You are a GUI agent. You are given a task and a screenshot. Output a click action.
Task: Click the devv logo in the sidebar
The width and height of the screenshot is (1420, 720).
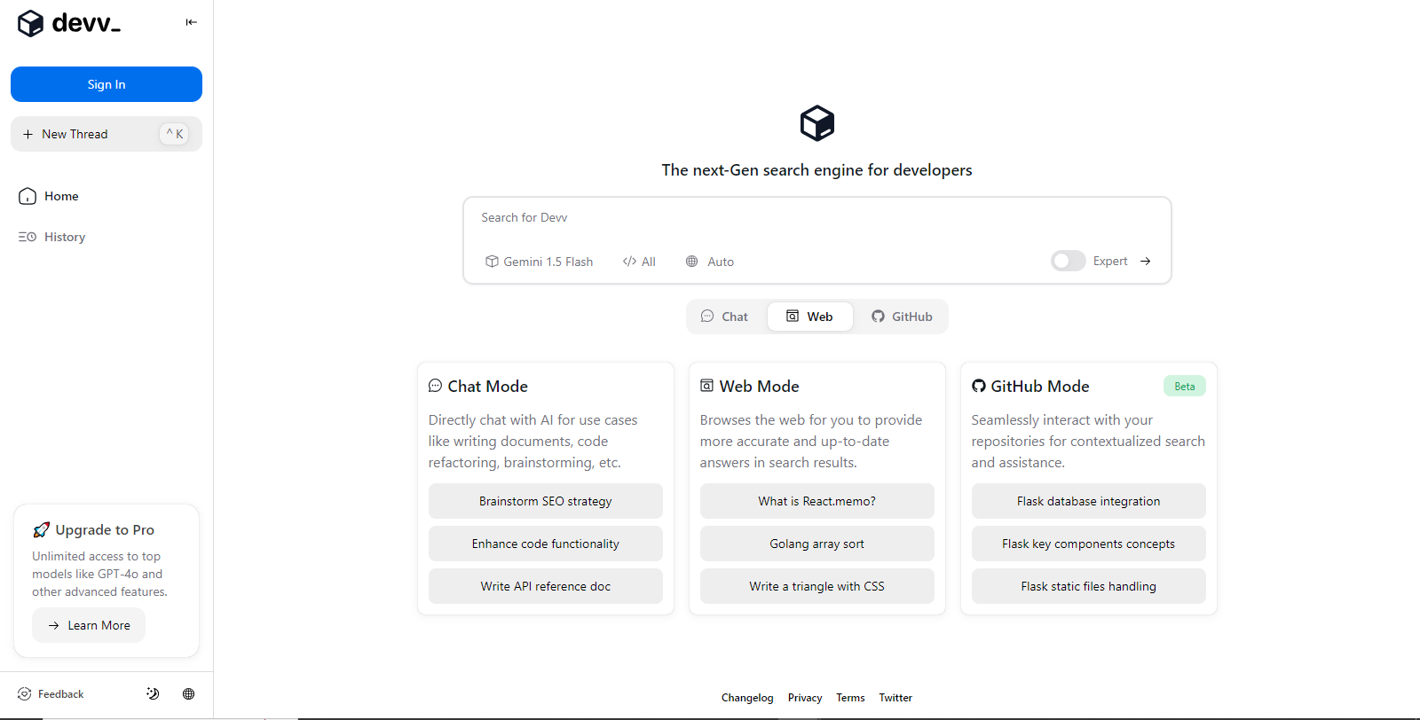pos(68,23)
